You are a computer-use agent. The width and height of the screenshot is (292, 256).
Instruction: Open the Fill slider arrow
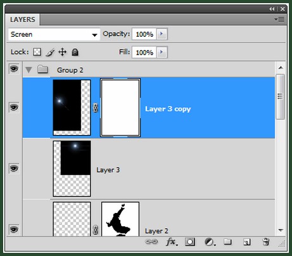tap(162, 52)
